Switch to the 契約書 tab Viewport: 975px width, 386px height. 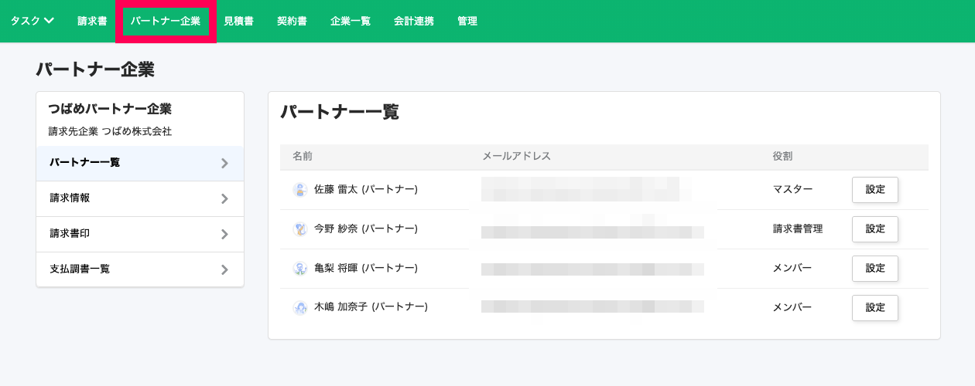click(292, 21)
